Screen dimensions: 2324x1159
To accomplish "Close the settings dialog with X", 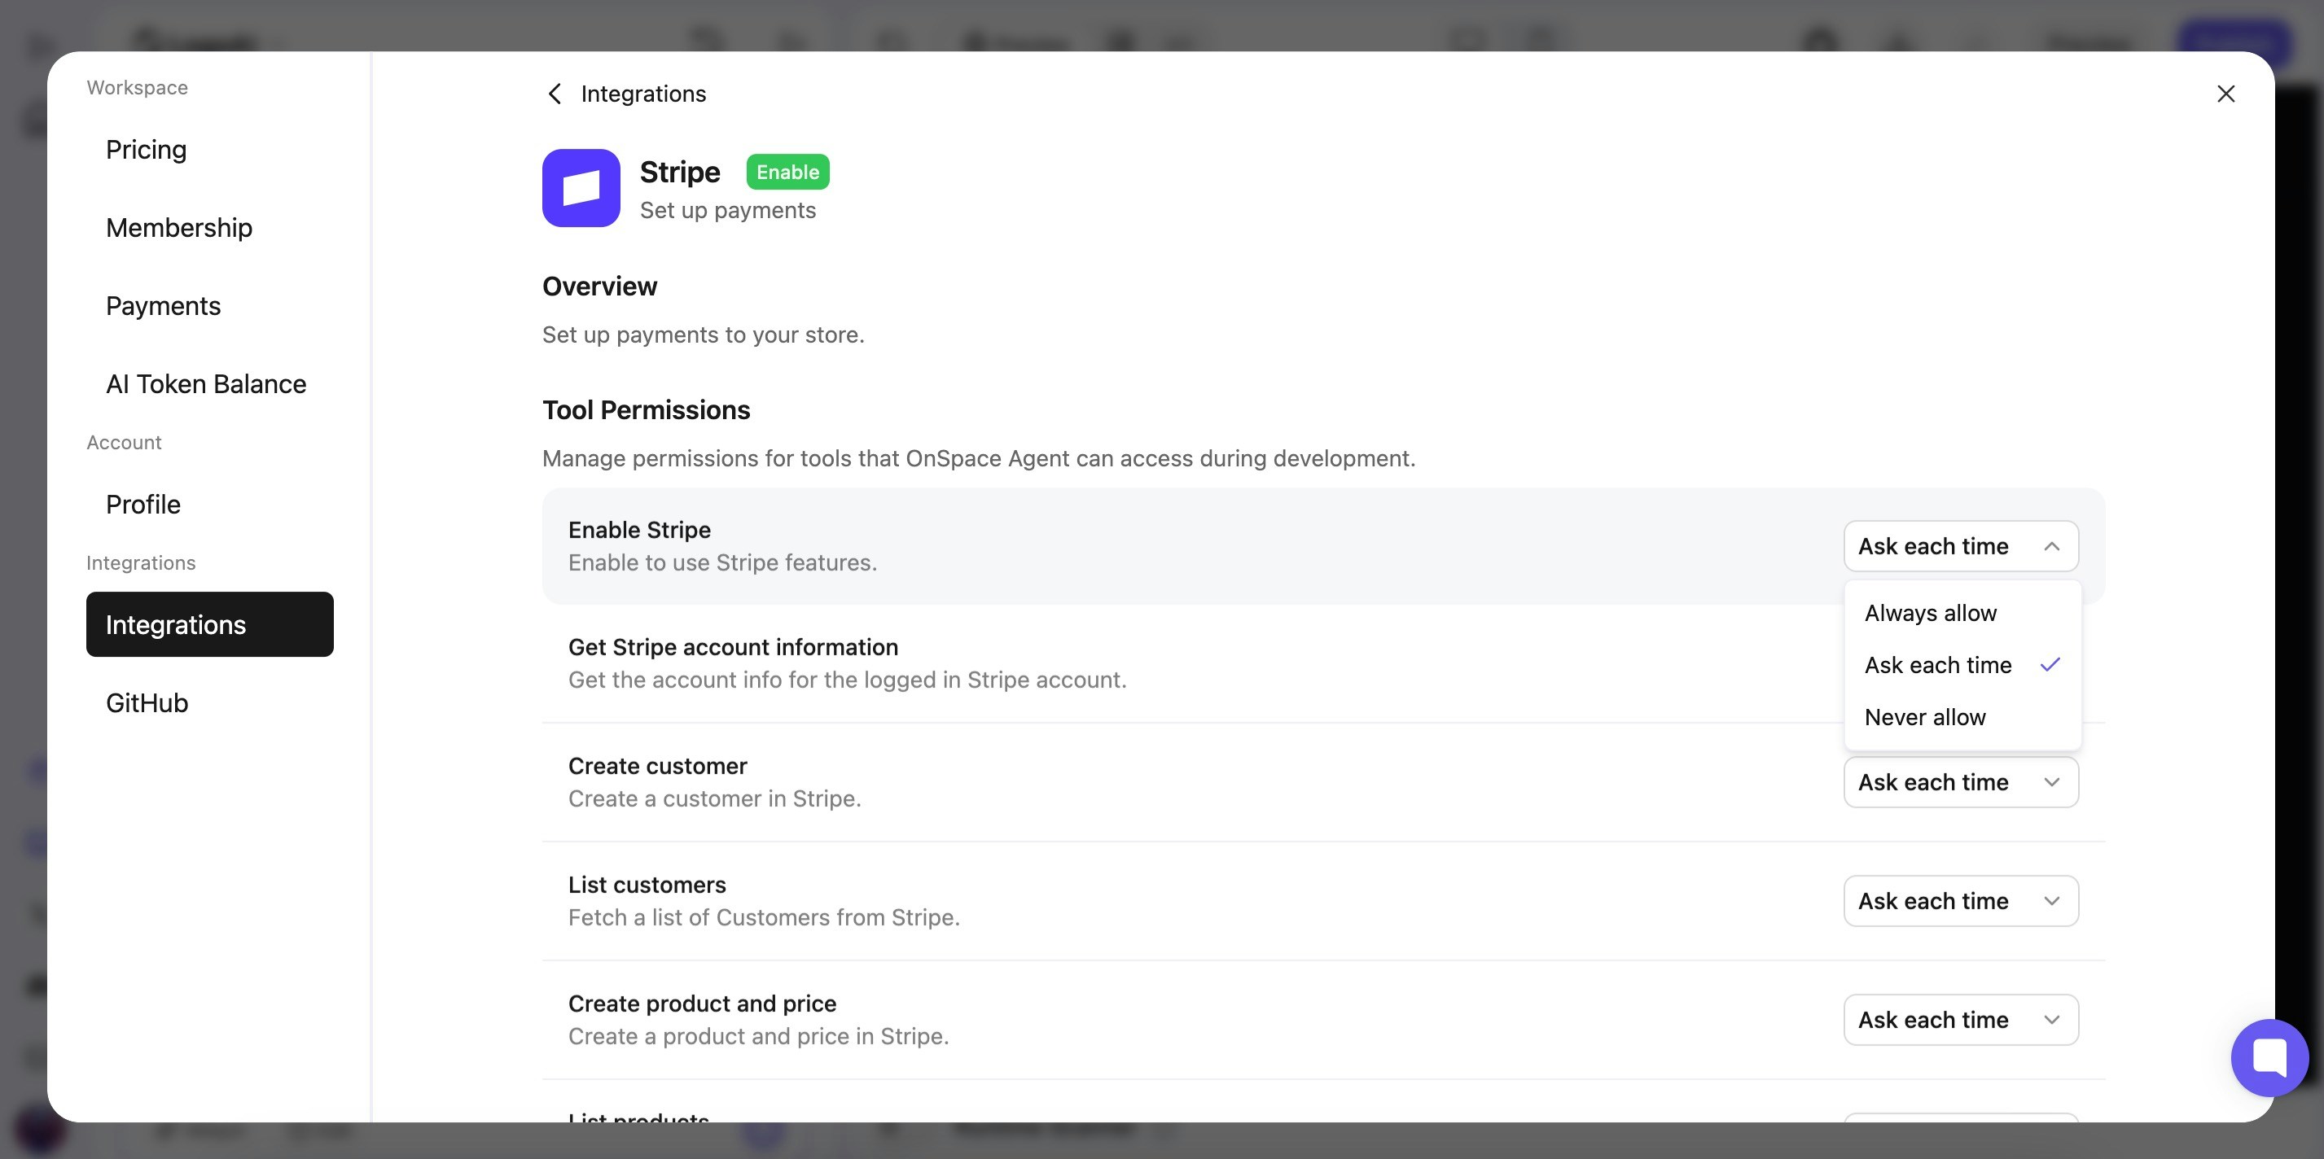I will [x=2225, y=94].
